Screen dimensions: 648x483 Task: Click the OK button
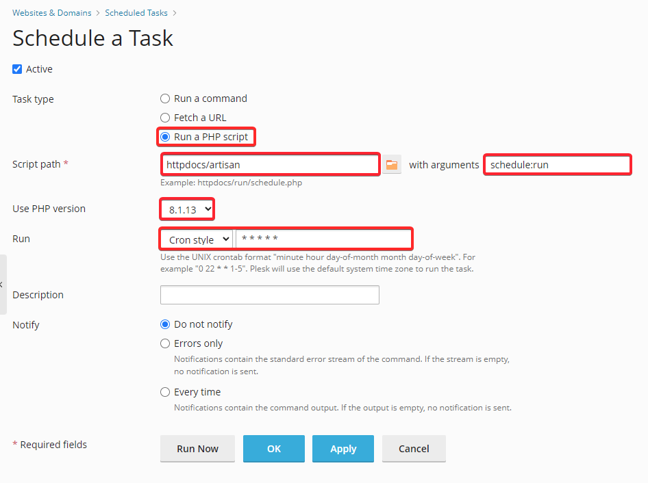click(274, 449)
